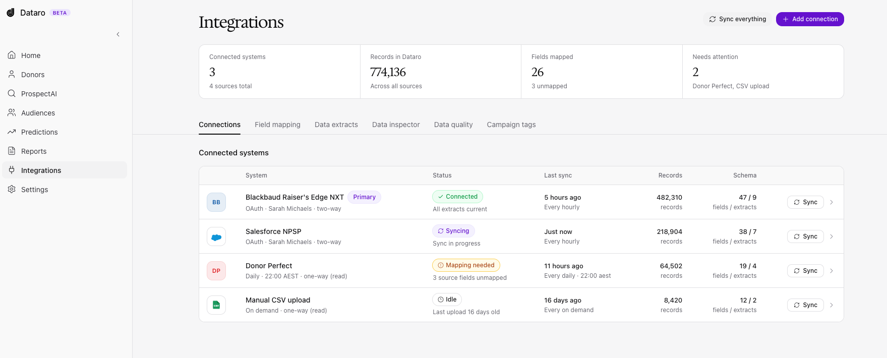Click Blackbaud Raiser's Edge NXT name

tap(294, 197)
